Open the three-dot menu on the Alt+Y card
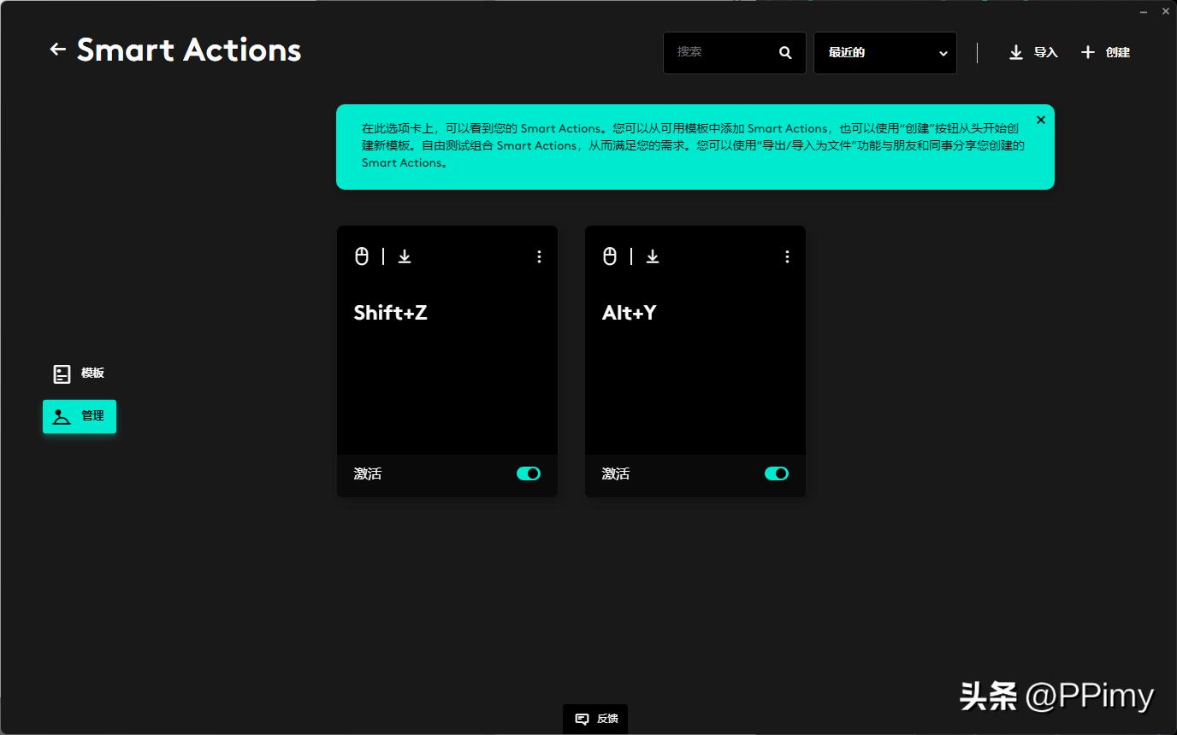 coord(787,256)
